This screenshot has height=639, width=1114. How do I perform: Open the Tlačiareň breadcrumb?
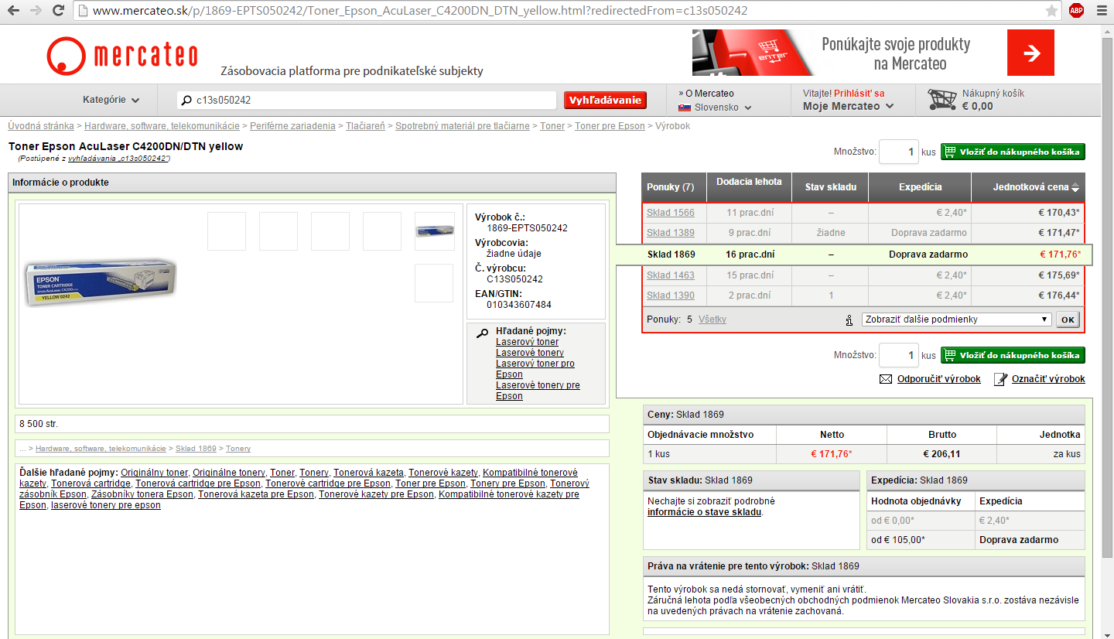pyautogui.click(x=366, y=125)
